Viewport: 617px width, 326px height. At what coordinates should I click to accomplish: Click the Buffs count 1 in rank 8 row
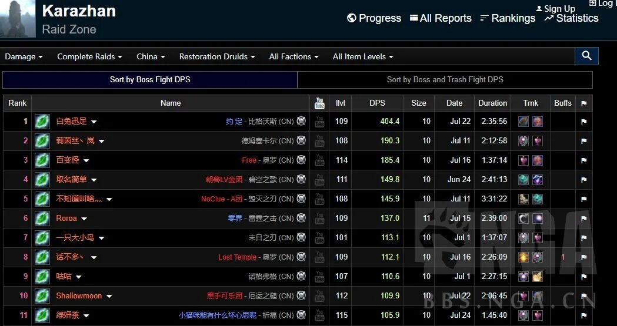(x=563, y=257)
